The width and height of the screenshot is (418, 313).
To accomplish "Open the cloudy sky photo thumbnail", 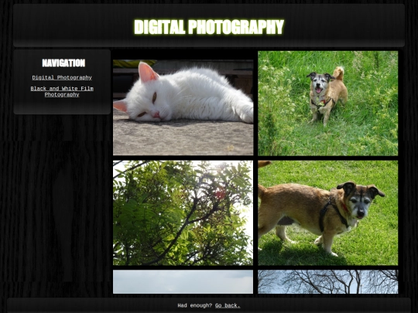I will (183, 282).
